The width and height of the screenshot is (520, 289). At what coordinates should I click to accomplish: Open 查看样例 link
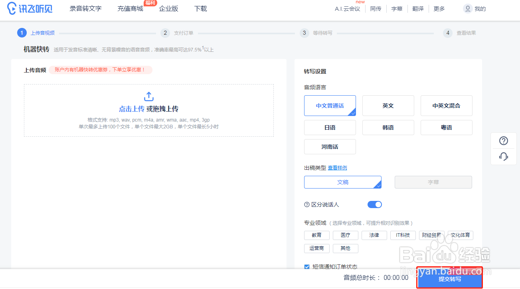[337, 168]
